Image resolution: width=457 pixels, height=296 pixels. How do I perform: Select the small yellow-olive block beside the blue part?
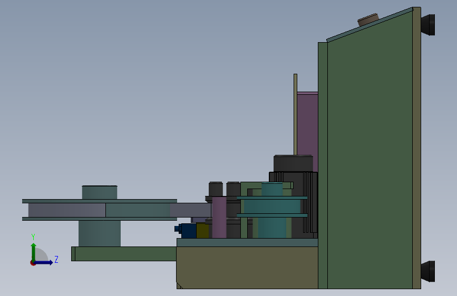[202, 231]
